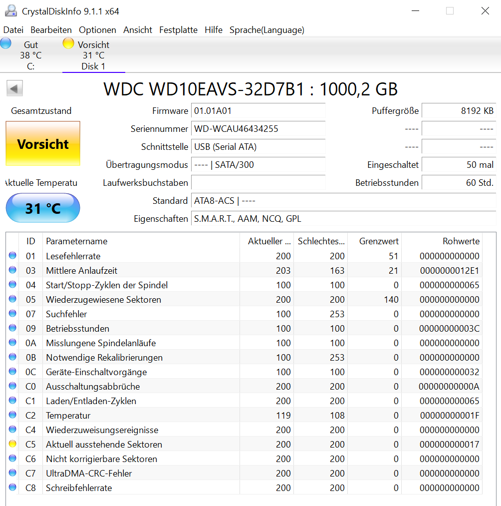Select the status dot for Suchfehler row
The image size is (501, 506).
12,314
